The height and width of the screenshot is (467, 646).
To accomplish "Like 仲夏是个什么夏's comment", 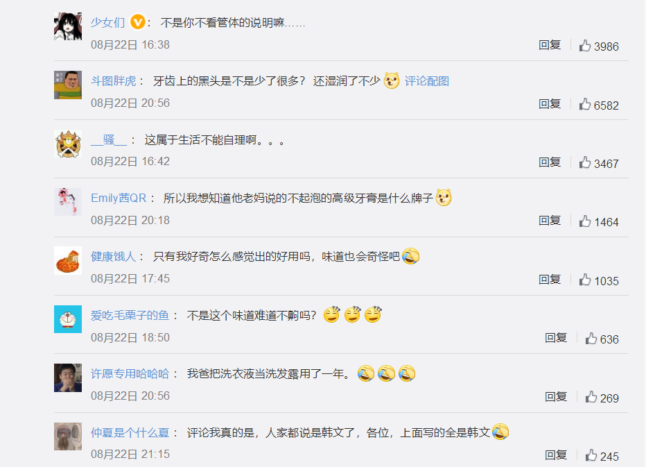I will coord(591,455).
